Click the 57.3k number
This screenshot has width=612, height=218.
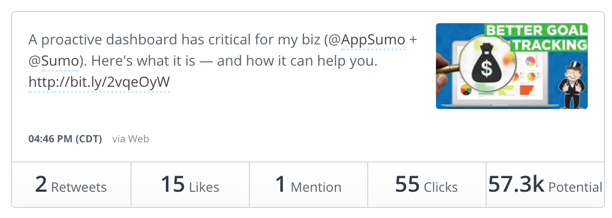[x=516, y=185]
